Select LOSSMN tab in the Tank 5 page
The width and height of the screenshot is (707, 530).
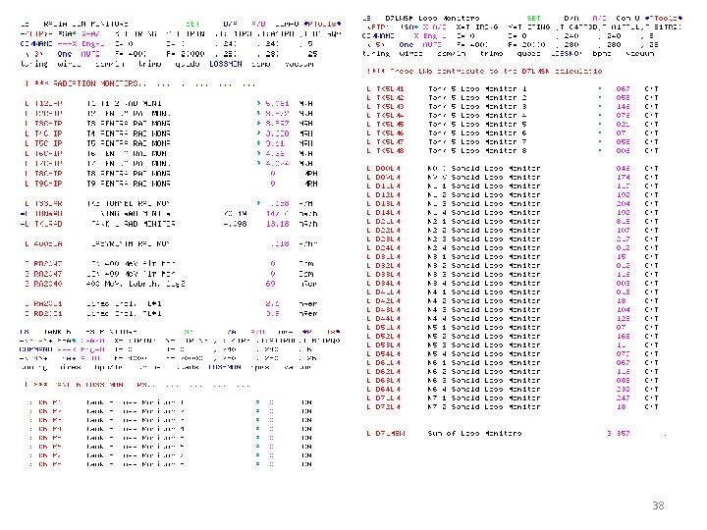pyautogui.click(x=225, y=367)
